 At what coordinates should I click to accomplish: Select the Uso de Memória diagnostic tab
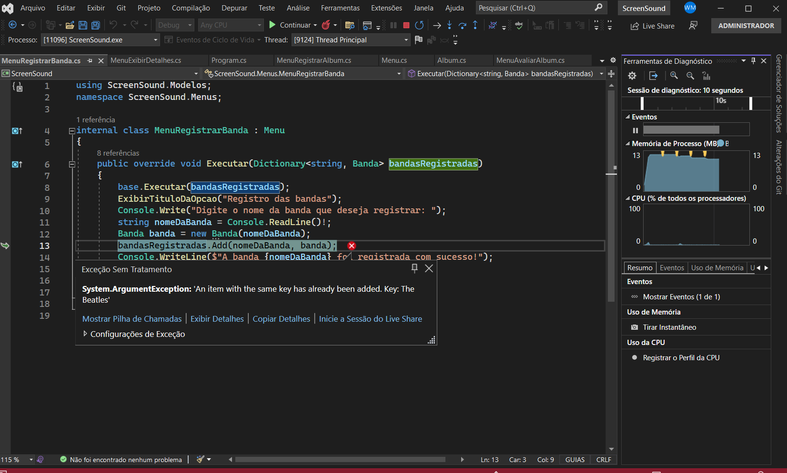[x=717, y=268]
